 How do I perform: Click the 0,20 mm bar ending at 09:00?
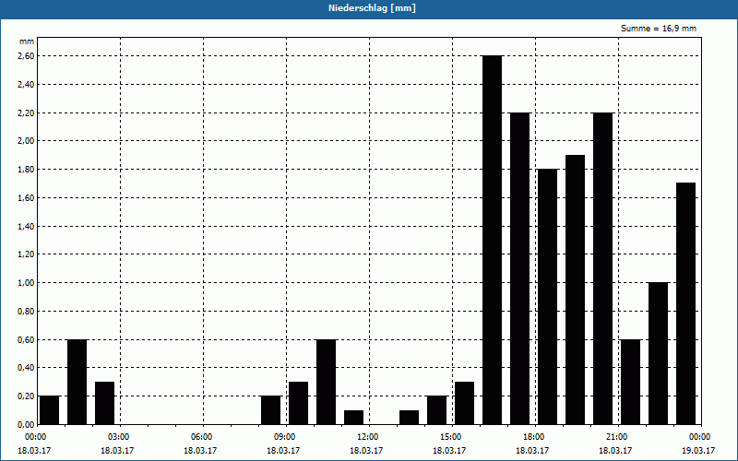coord(270,410)
